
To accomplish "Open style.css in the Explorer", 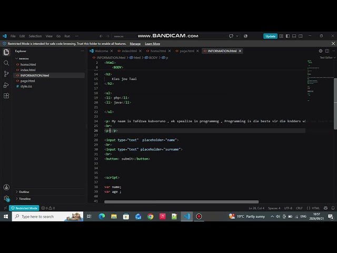I will tap(26, 86).
